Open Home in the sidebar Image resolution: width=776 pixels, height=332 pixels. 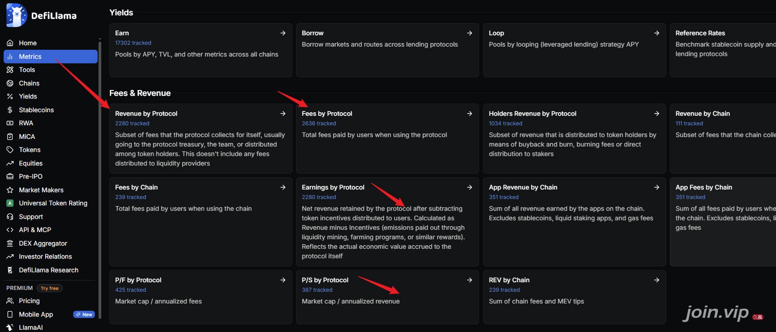coord(51,43)
